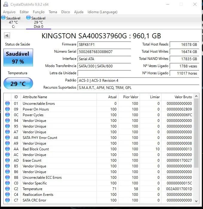
Task: Click status icon of SATA CRC Error row
Action: tap(7, 200)
